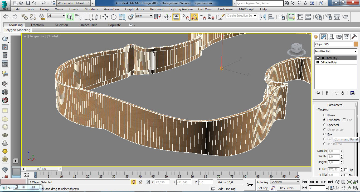Enable the U Tile Flip checkbox
The height and width of the screenshot is (192, 360).
[346, 170]
